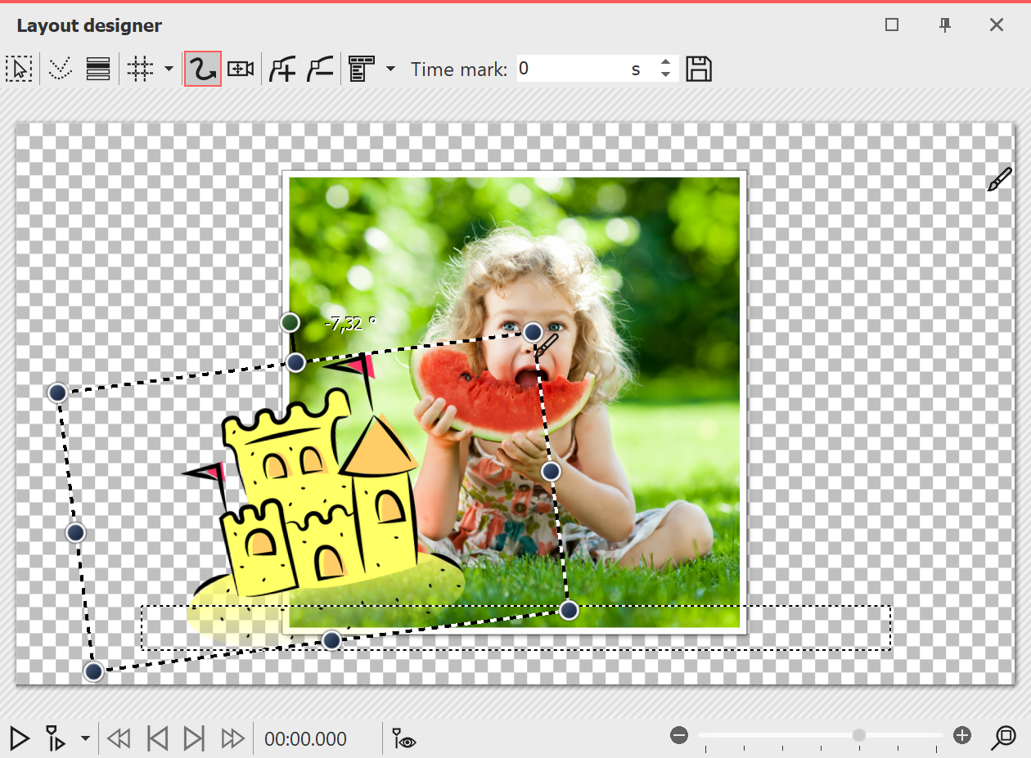This screenshot has width=1031, height=758.
Task: Expand the table tool dropdown arrow
Action: click(390, 69)
